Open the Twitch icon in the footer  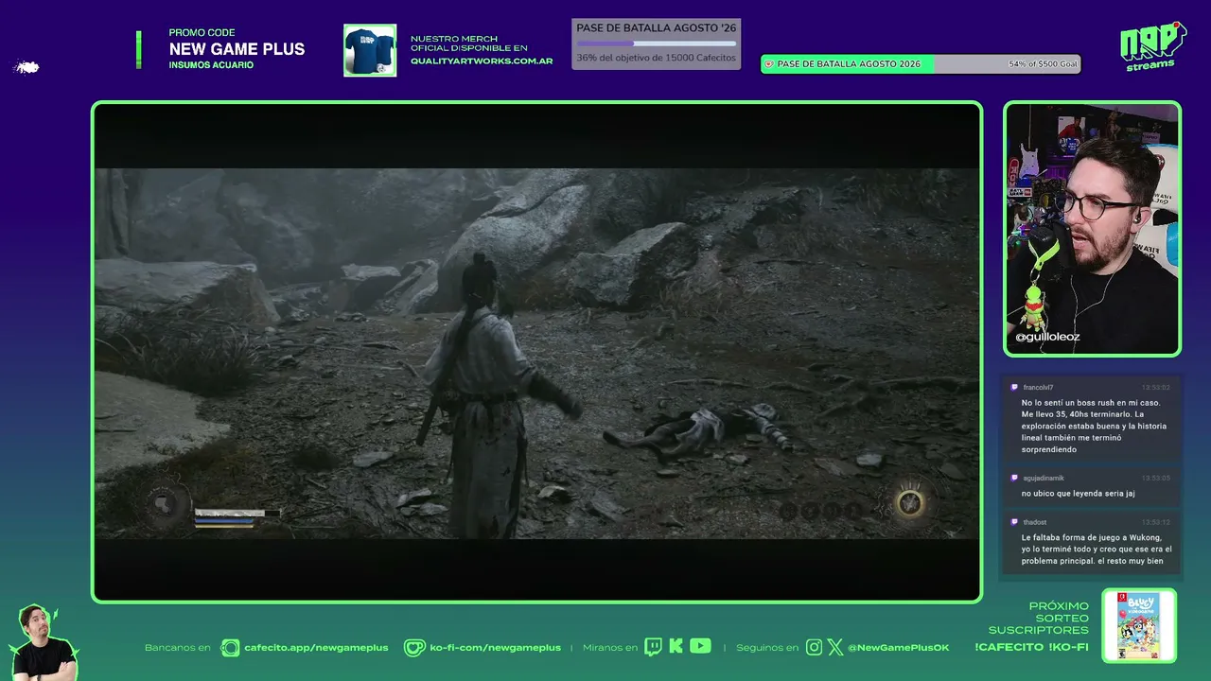tap(653, 647)
